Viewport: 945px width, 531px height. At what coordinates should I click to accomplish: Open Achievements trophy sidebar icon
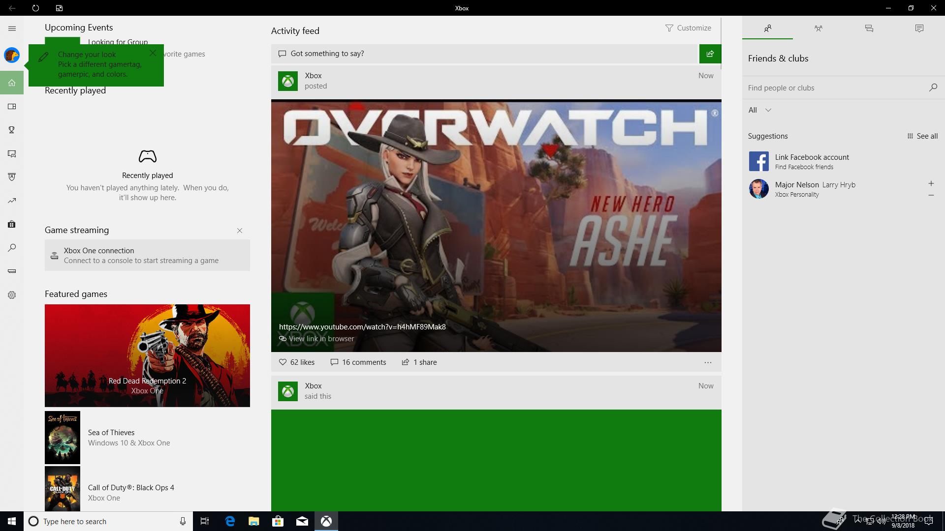12,130
